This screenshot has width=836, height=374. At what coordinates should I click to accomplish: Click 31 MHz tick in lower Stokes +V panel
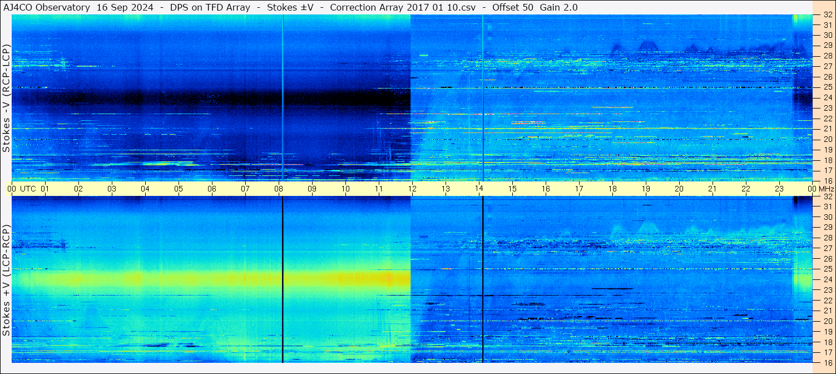pos(827,206)
